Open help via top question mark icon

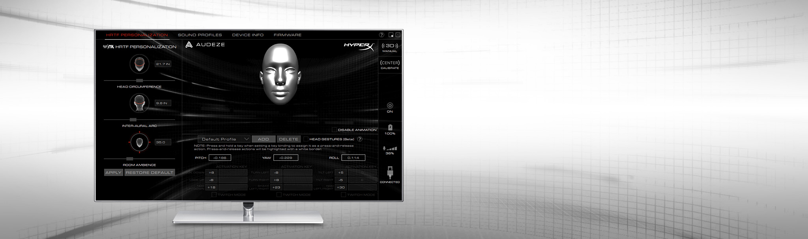point(382,35)
